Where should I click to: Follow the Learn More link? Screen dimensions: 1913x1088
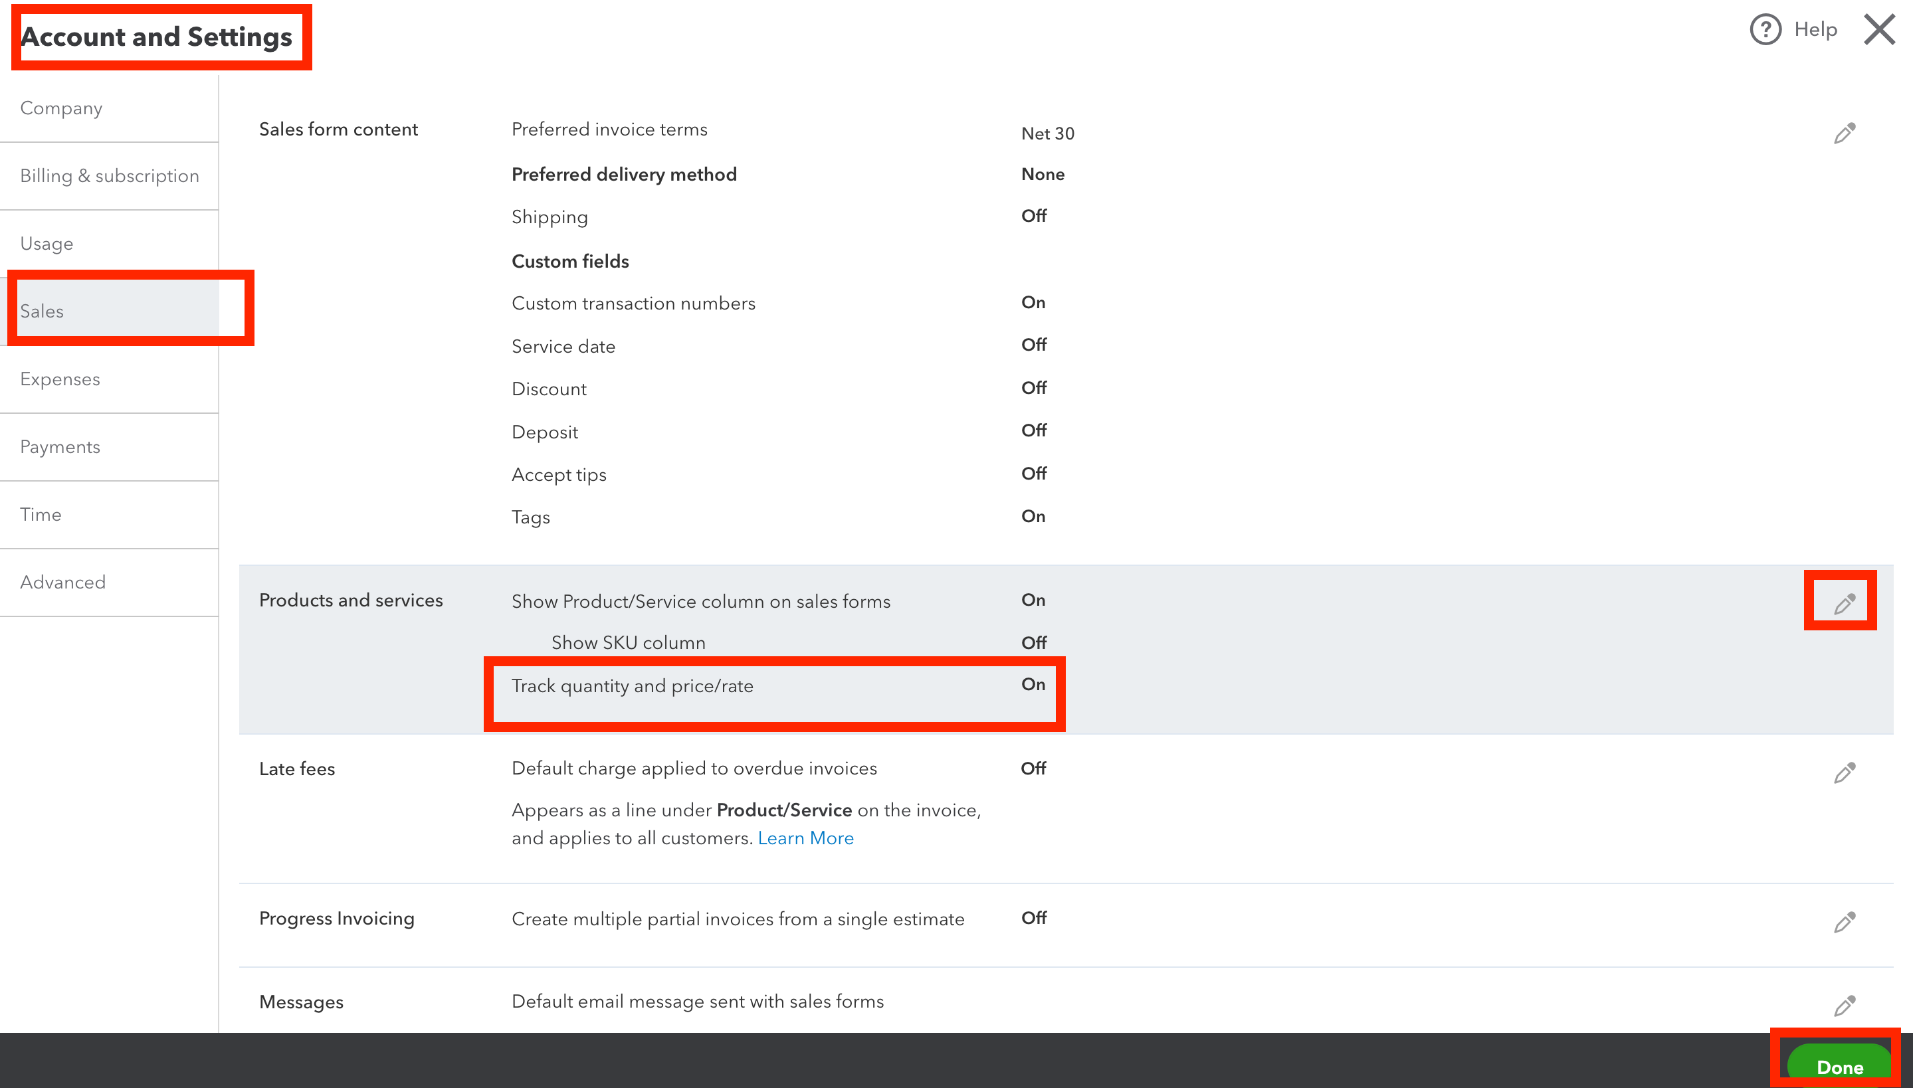point(805,838)
